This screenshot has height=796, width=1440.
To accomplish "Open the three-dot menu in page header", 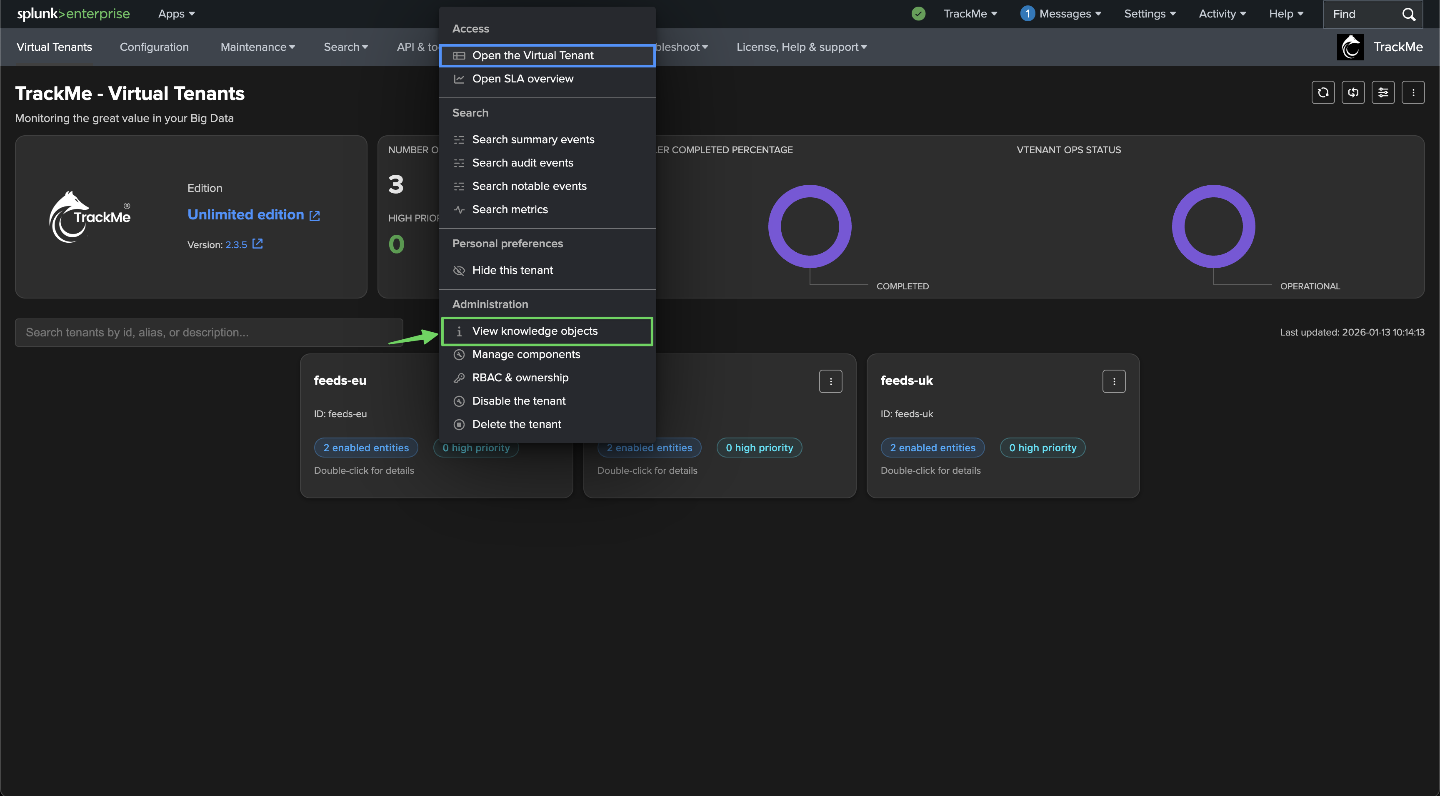I will click(1413, 93).
